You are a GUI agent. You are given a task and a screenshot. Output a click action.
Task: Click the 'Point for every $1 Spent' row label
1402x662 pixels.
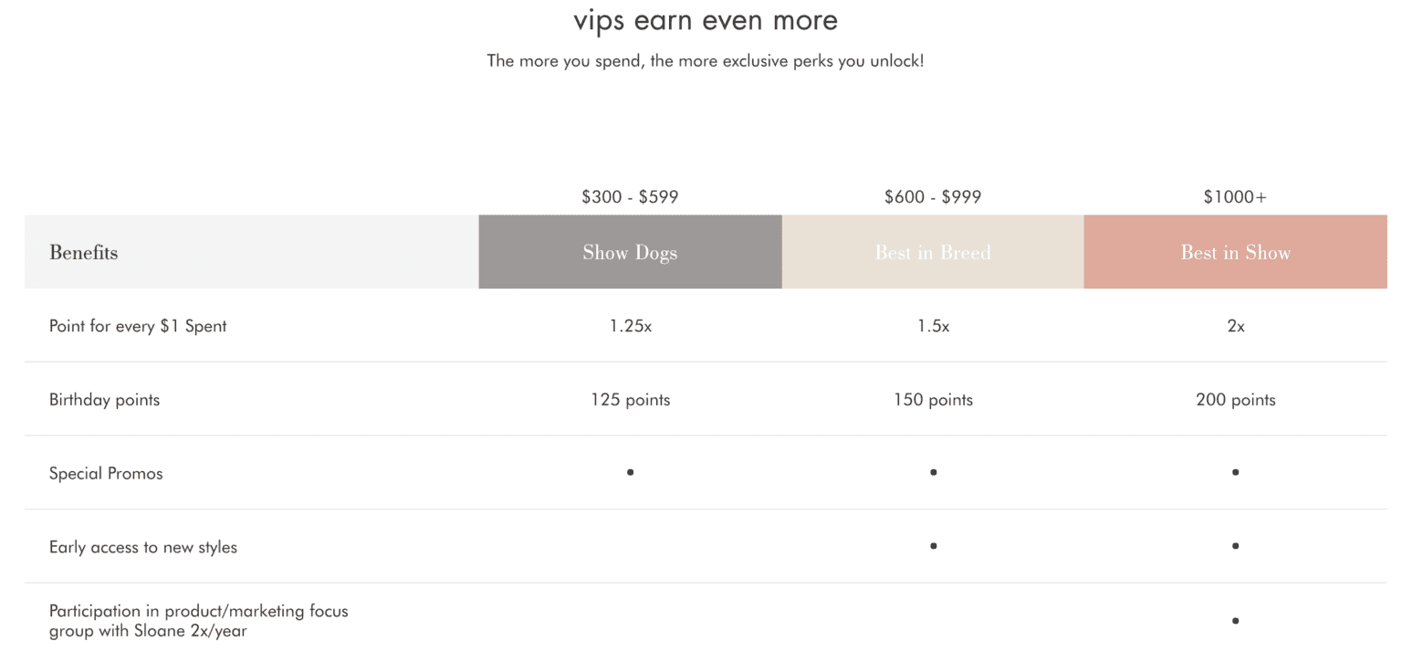point(138,326)
